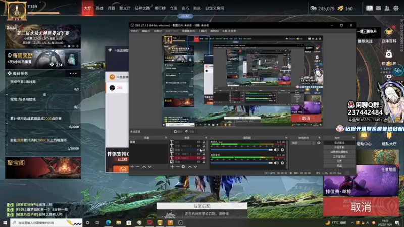404x227 pixels.
Task: Add a new source in OBS sources panel
Action: pos(172,167)
